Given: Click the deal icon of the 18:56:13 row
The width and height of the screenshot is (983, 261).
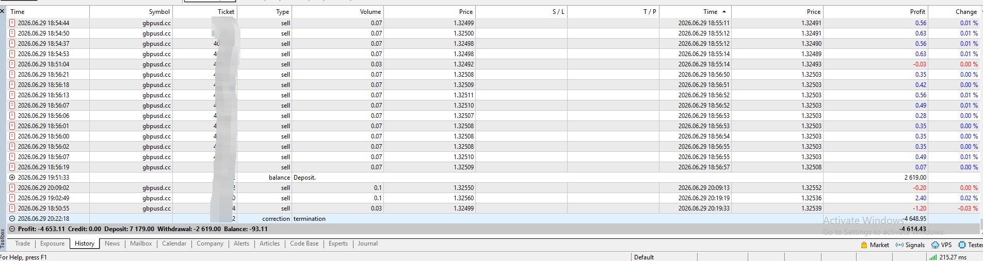Looking at the screenshot, I should click(x=12, y=95).
